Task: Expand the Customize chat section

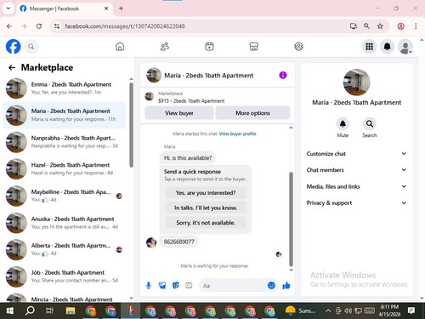Action: pos(356,154)
